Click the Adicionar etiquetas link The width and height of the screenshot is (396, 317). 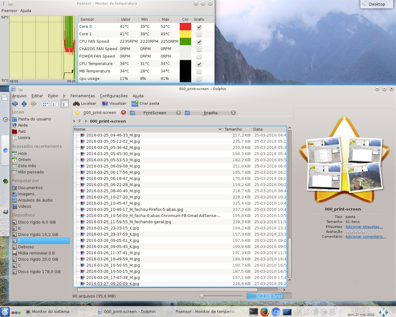click(364, 227)
